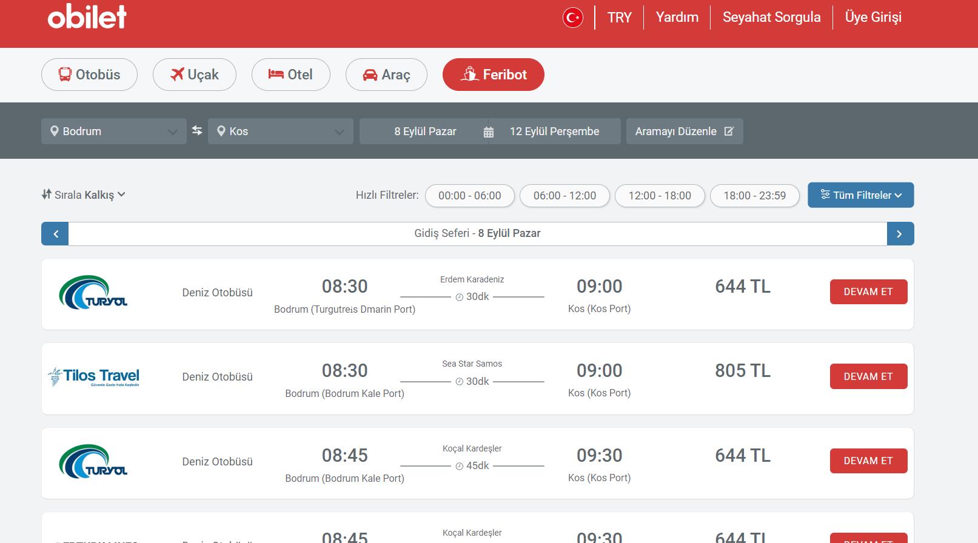Toggle the 06:00 - 12:00 quick filter
The width and height of the screenshot is (978, 543).
(564, 196)
